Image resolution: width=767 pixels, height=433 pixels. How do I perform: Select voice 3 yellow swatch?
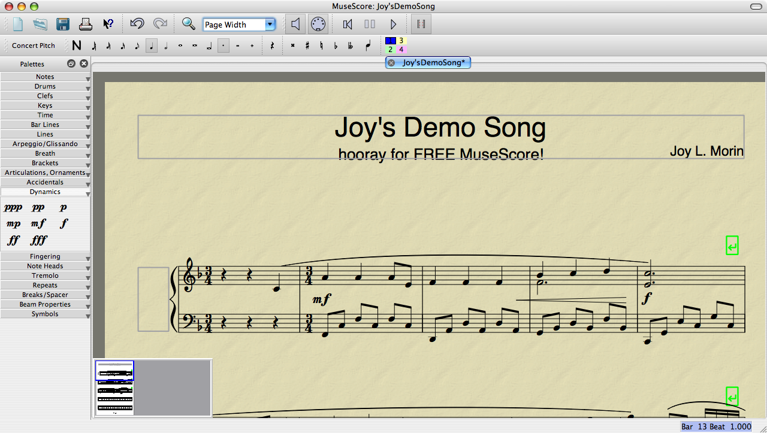click(x=401, y=41)
